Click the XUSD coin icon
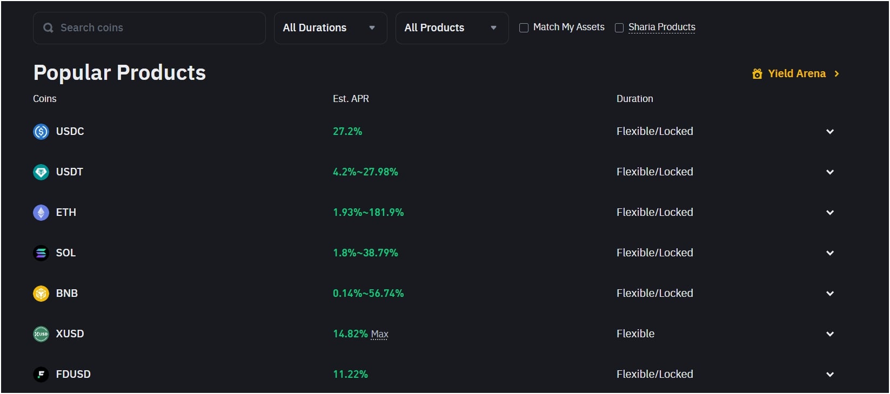 pos(41,334)
